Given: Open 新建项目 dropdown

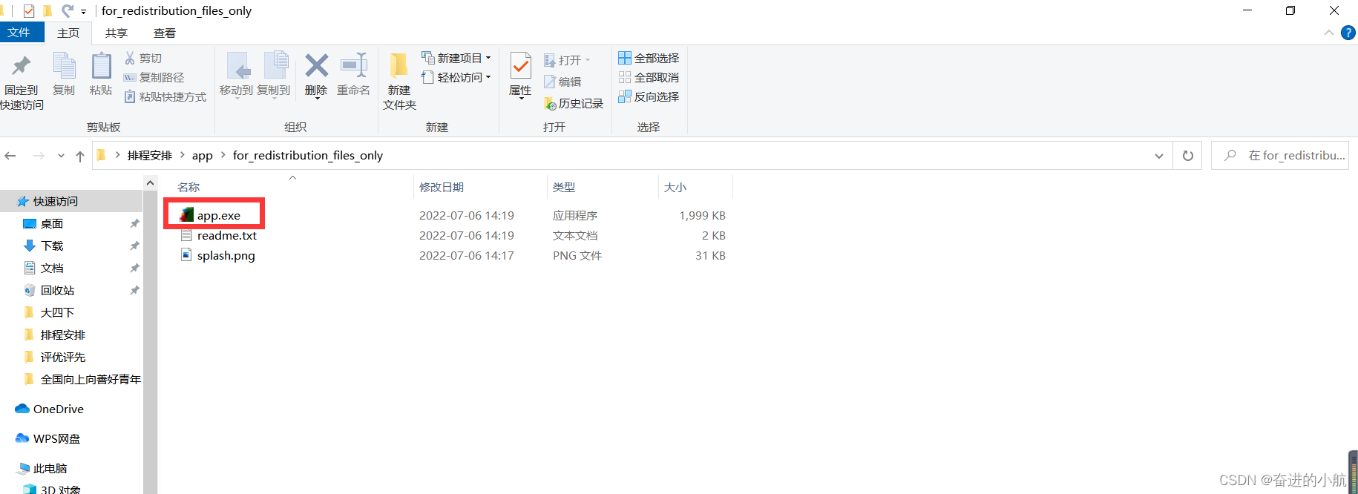Looking at the screenshot, I should 456,58.
